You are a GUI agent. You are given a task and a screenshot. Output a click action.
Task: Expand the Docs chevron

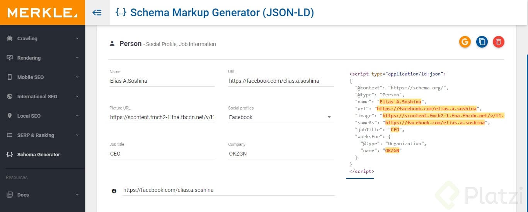(77, 195)
